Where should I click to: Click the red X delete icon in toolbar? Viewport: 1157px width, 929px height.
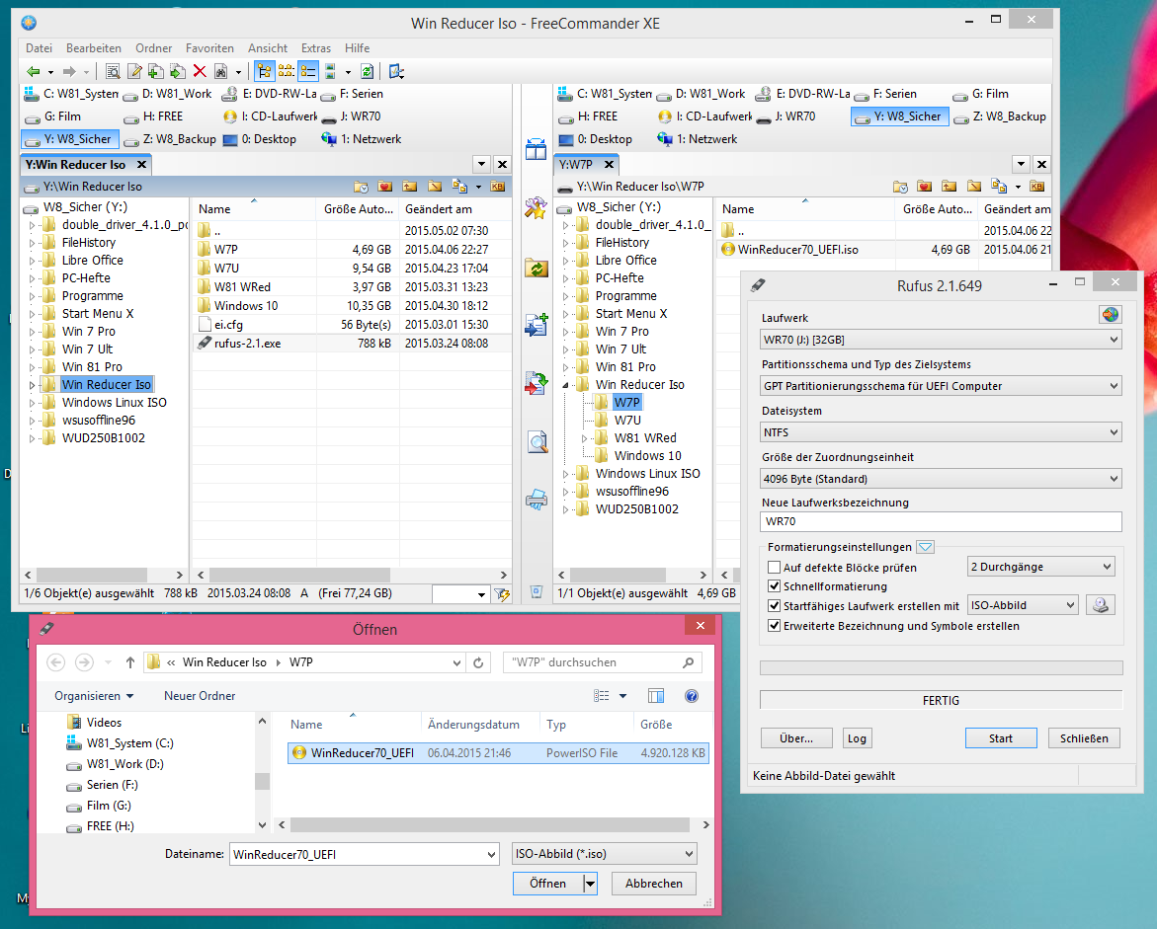pyautogui.click(x=200, y=71)
